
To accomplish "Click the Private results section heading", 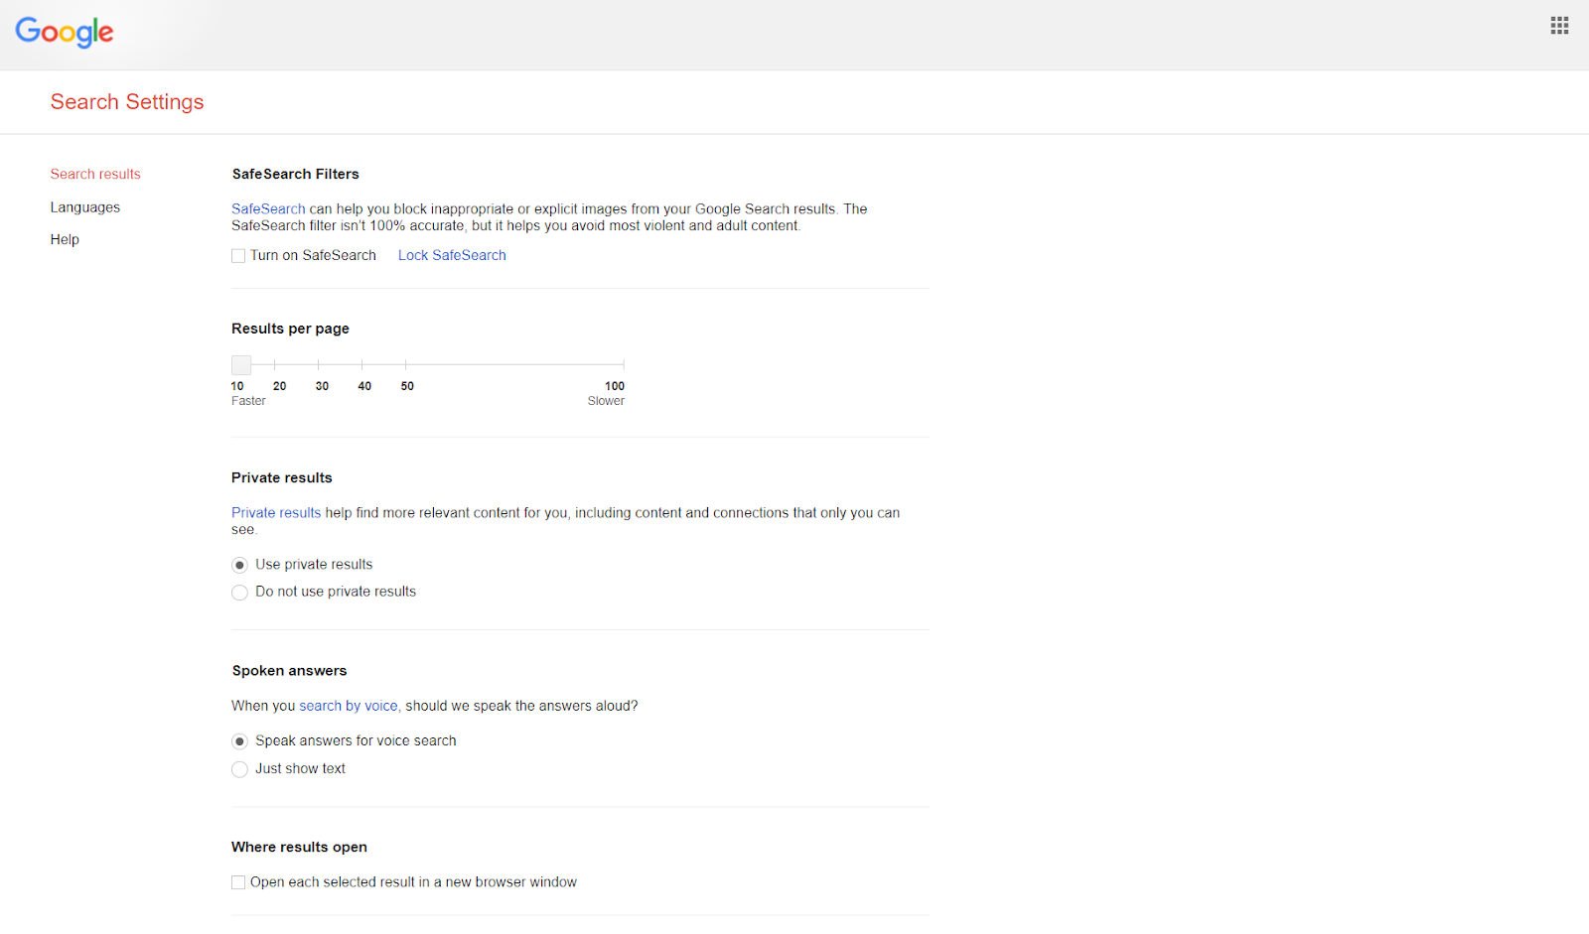I will [282, 477].
